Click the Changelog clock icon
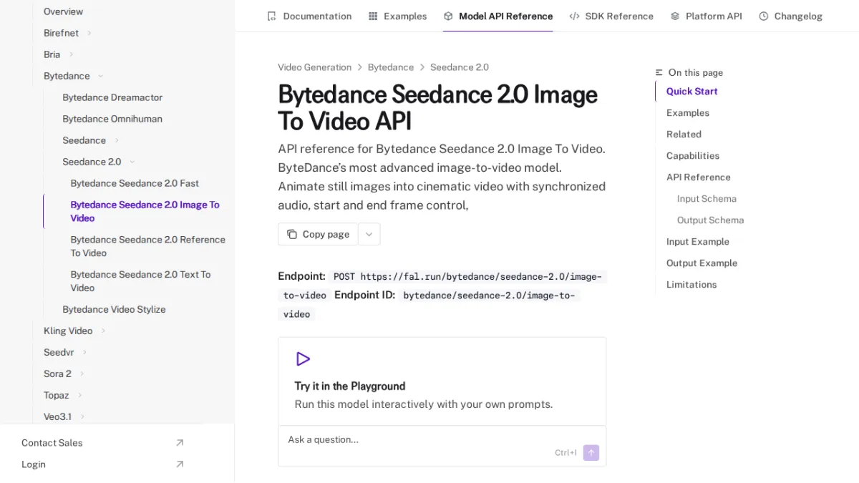This screenshot has width=859, height=483. (764, 16)
